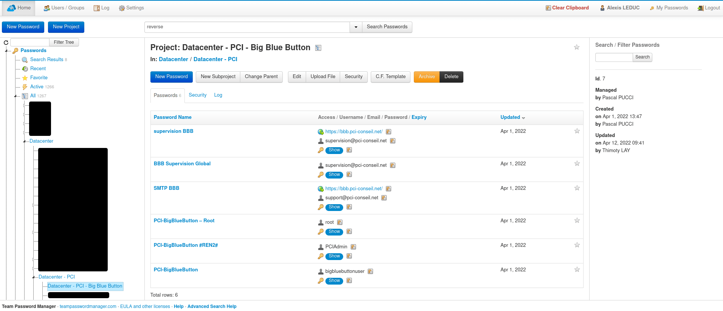723x311 pixels.
Task: Star the supervision BBB password
Action: tap(577, 131)
